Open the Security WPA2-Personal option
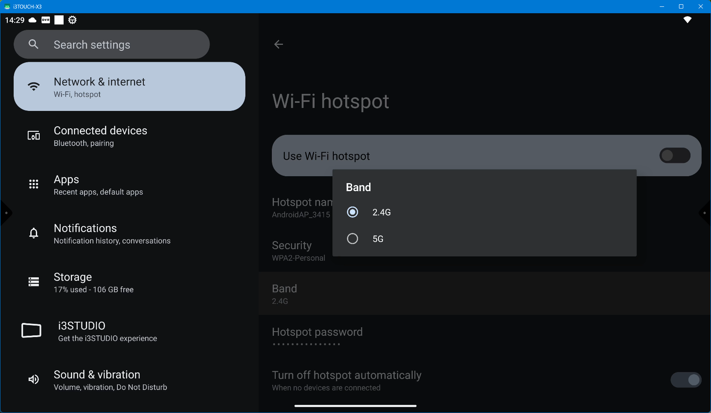The height and width of the screenshot is (413, 711). pos(299,251)
